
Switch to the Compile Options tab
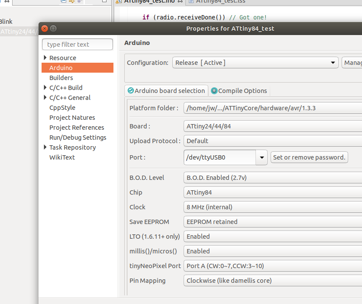(239, 90)
